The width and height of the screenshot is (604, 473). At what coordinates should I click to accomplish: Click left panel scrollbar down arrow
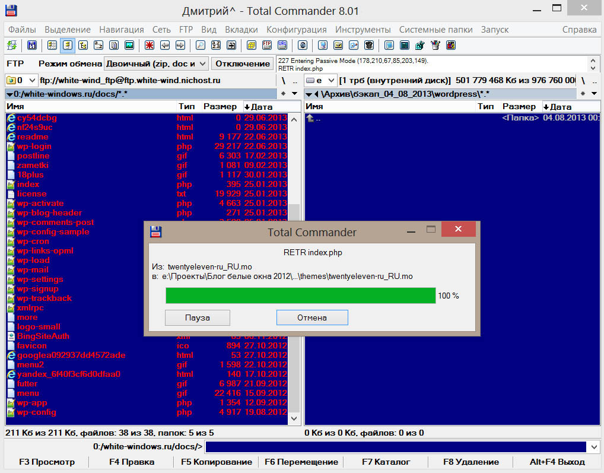pyautogui.click(x=294, y=418)
